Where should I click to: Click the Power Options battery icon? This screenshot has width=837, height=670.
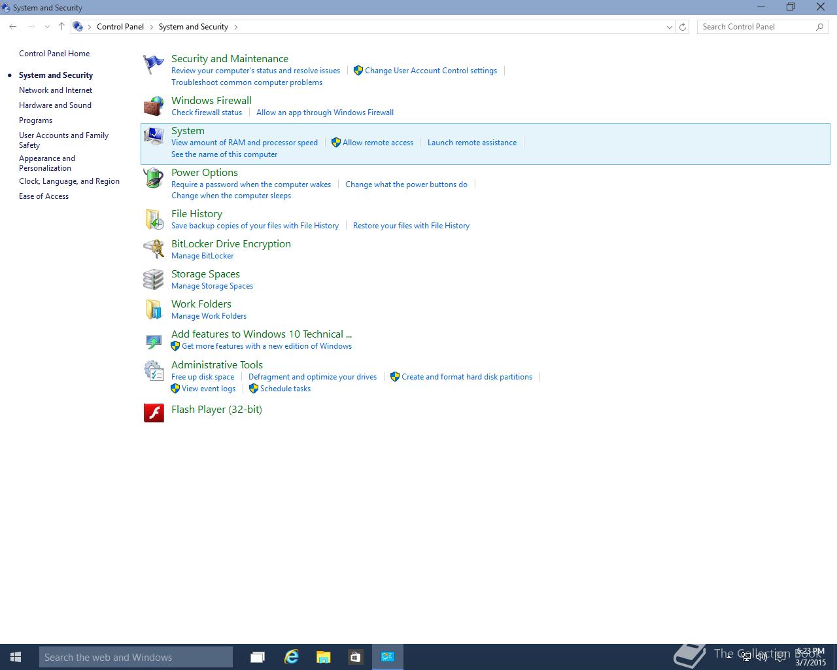pos(154,178)
